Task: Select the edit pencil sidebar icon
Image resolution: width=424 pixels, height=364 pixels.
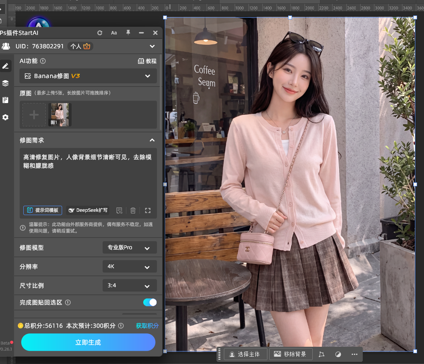Action: pyautogui.click(x=6, y=66)
